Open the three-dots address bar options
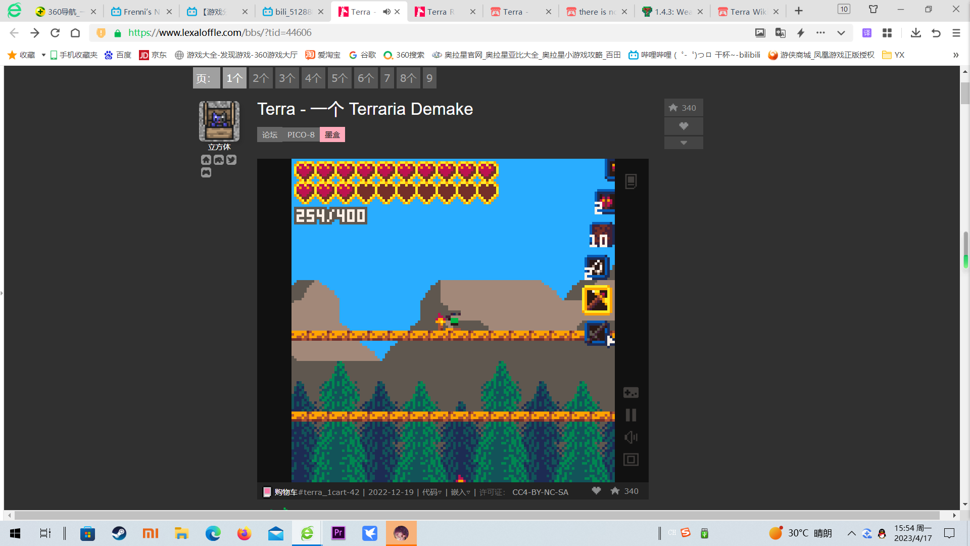The height and width of the screenshot is (546, 970). pyautogui.click(x=820, y=33)
